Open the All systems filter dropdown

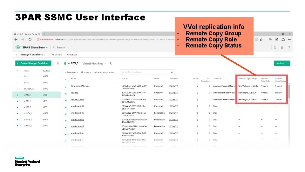click(x=58, y=55)
